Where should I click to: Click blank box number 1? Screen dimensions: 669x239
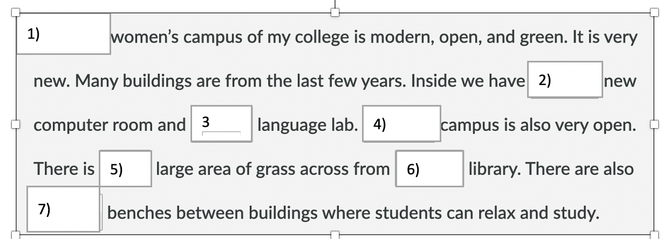tap(63, 34)
